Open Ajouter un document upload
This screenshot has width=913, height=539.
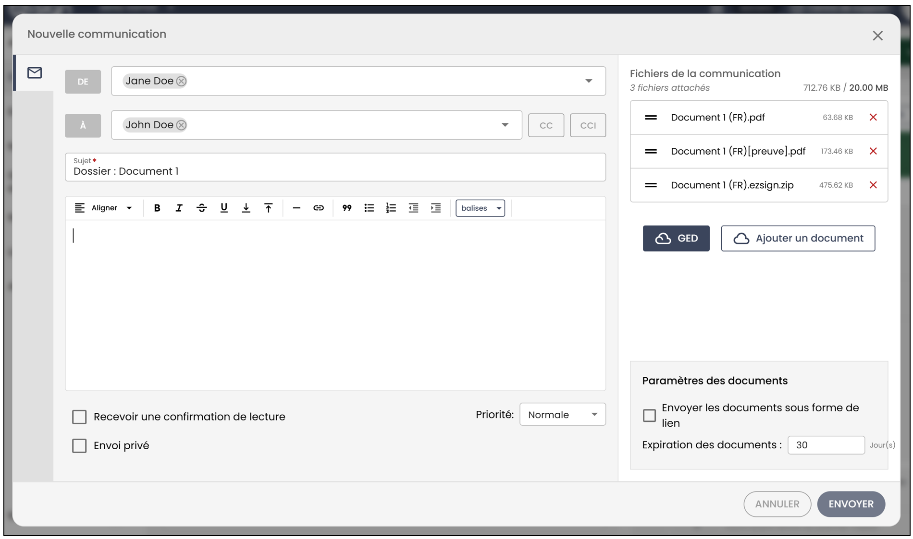pyautogui.click(x=798, y=239)
